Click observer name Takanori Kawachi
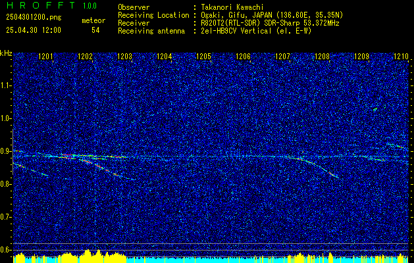This screenshot has height=263, width=414. (232, 7)
